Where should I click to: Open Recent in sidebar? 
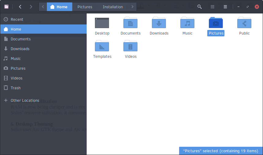(43, 20)
